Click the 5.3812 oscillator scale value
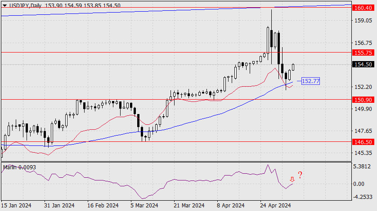This screenshot has width=377, height=211. [362, 167]
